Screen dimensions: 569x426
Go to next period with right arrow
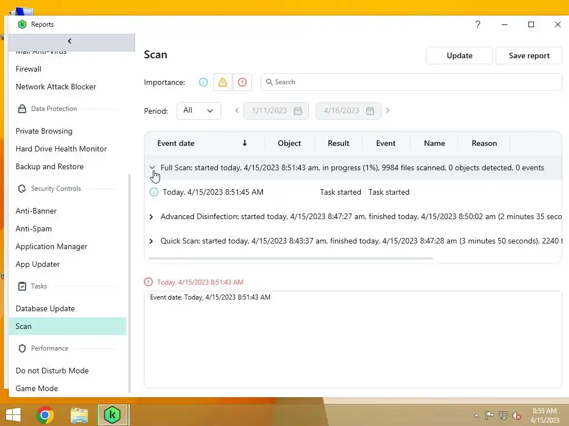[387, 110]
